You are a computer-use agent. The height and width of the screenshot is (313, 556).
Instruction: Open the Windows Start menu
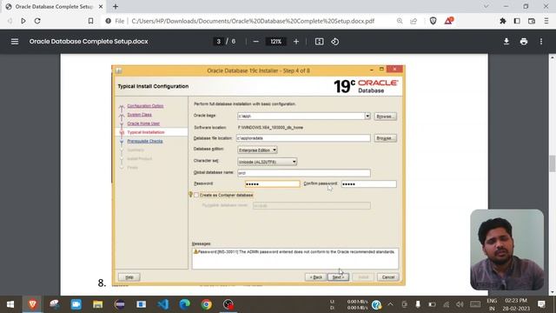pos(10,304)
